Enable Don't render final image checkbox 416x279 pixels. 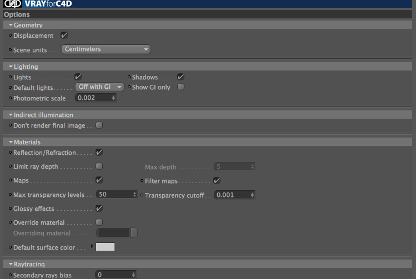(99, 125)
